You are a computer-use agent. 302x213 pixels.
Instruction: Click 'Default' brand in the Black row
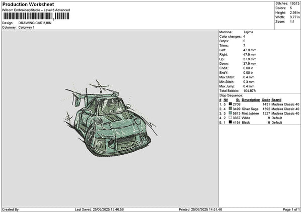pyautogui.click(x=277, y=123)
